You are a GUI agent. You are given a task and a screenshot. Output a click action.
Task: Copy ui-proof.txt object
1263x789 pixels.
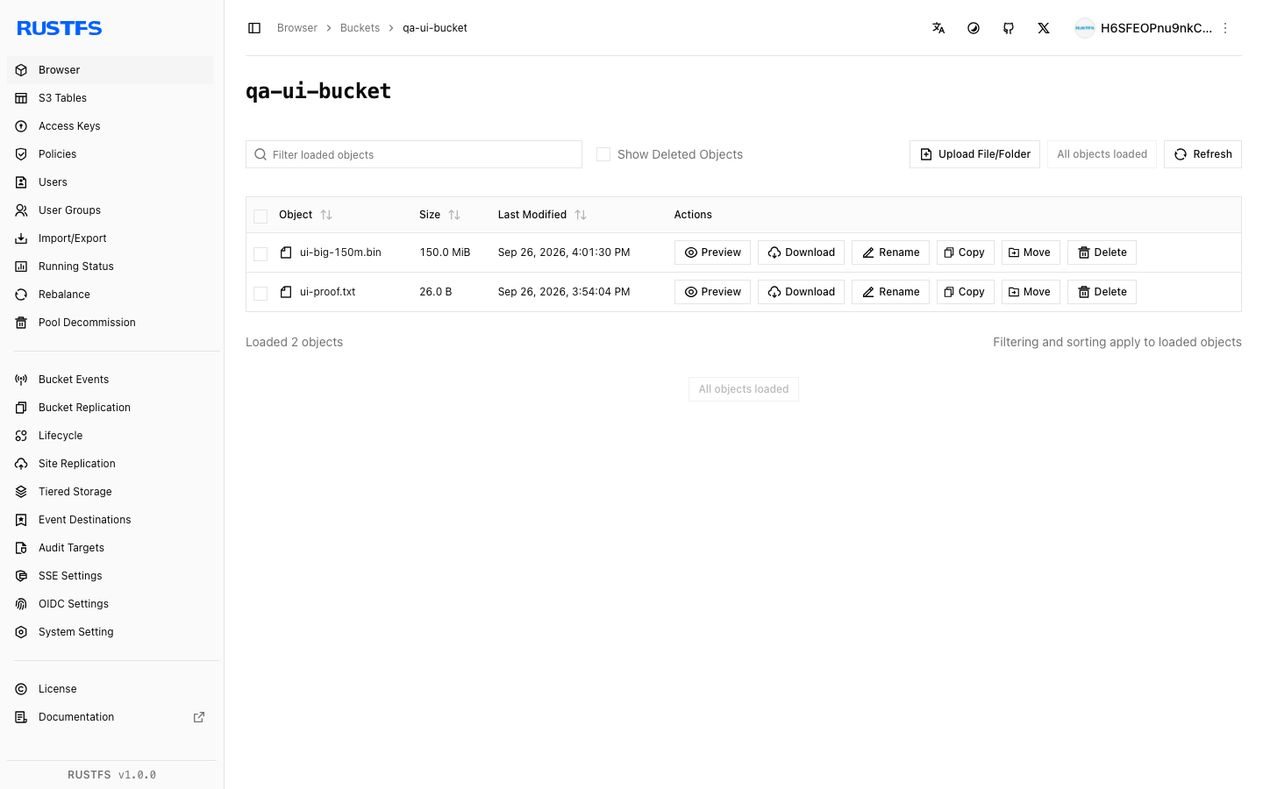point(965,292)
